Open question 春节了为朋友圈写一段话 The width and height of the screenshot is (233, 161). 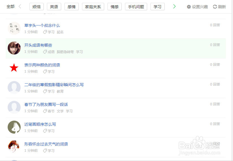pos(46,105)
